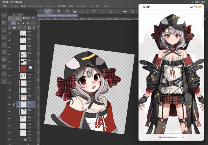This screenshot has width=208, height=145.
Task: Click the Clip Studio cloud sync icon
Action: 58,11
